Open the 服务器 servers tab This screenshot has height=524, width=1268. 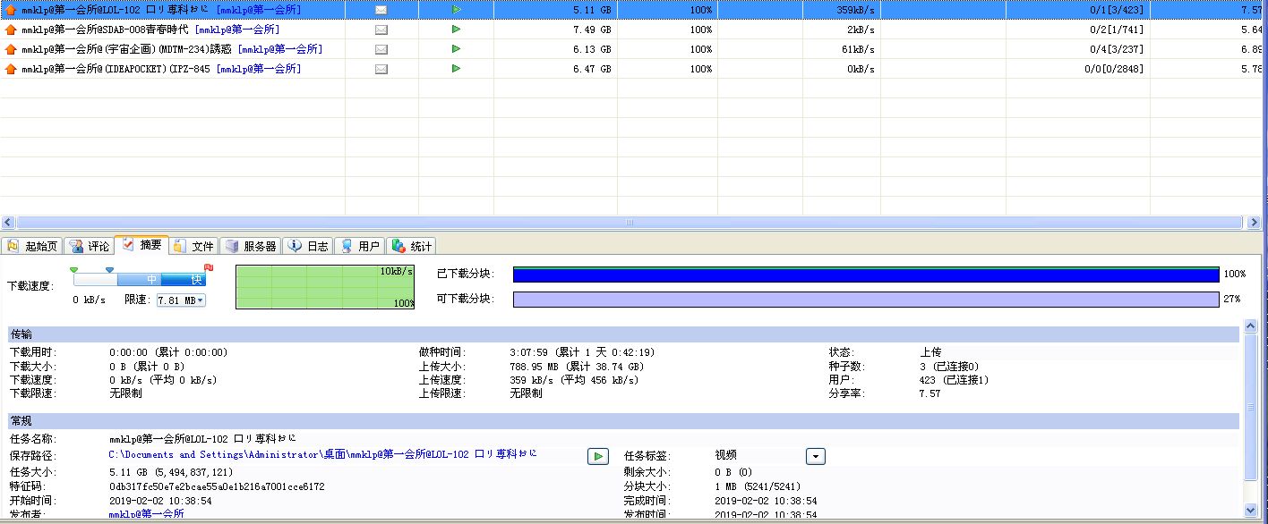point(252,246)
